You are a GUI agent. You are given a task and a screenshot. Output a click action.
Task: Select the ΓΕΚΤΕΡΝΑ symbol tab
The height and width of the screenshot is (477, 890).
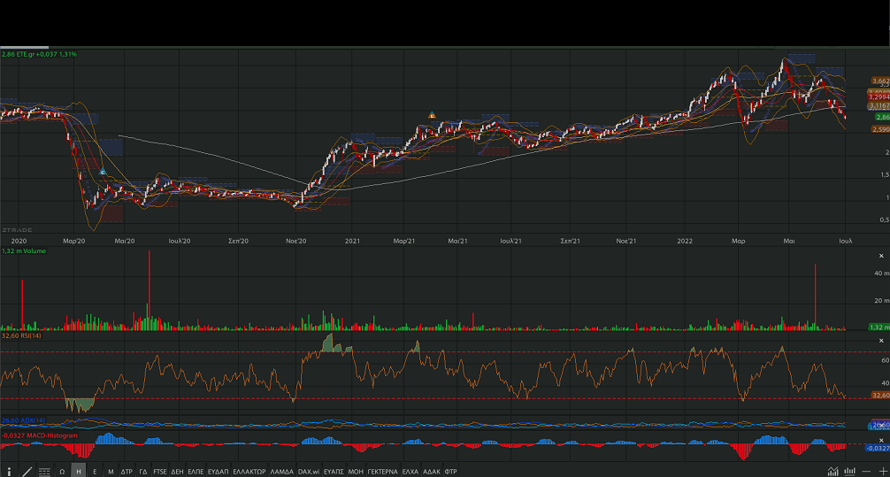point(383,471)
